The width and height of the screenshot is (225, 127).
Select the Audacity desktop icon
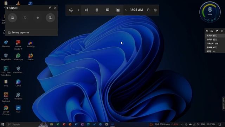31,44
